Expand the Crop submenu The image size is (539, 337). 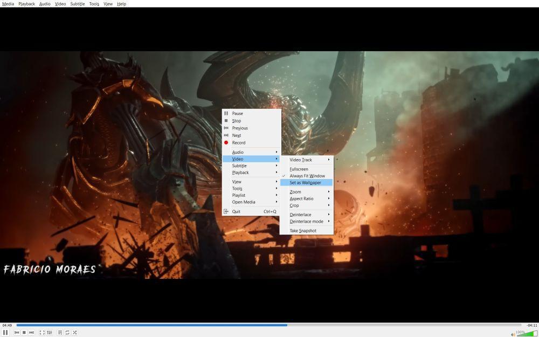[307, 205]
